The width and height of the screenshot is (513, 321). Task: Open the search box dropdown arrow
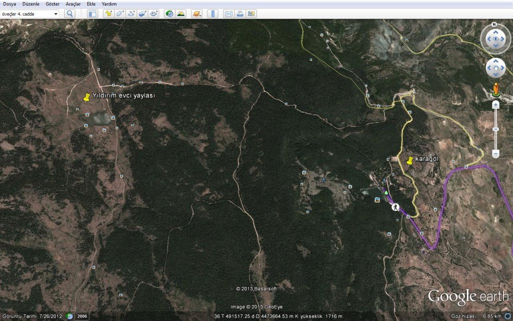56,14
